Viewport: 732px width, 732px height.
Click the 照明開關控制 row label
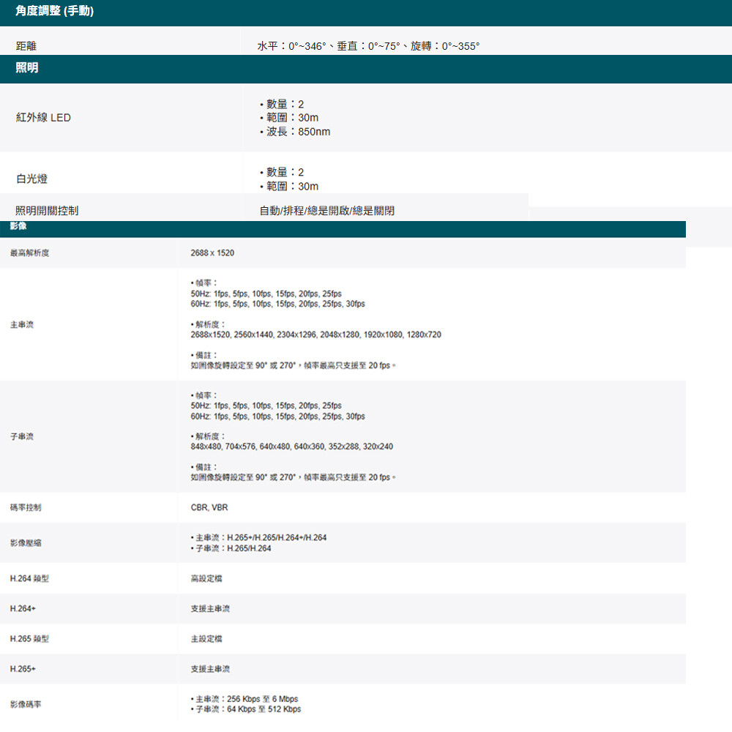point(47,211)
